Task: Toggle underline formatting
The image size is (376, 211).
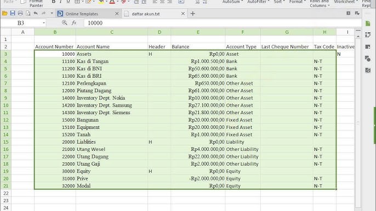Action: pos(68,2)
